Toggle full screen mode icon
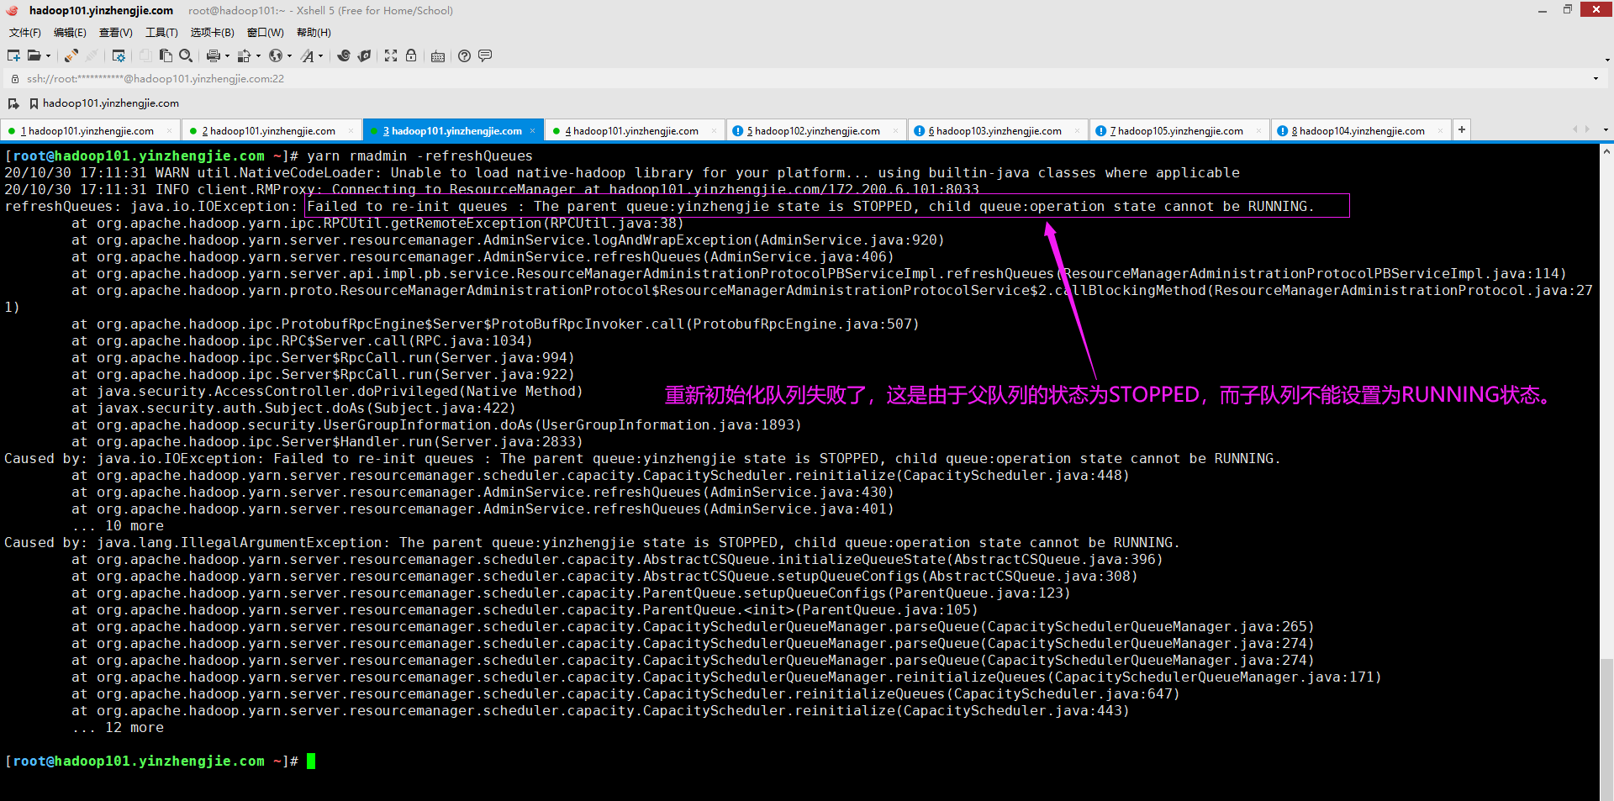The height and width of the screenshot is (801, 1614). click(x=391, y=55)
